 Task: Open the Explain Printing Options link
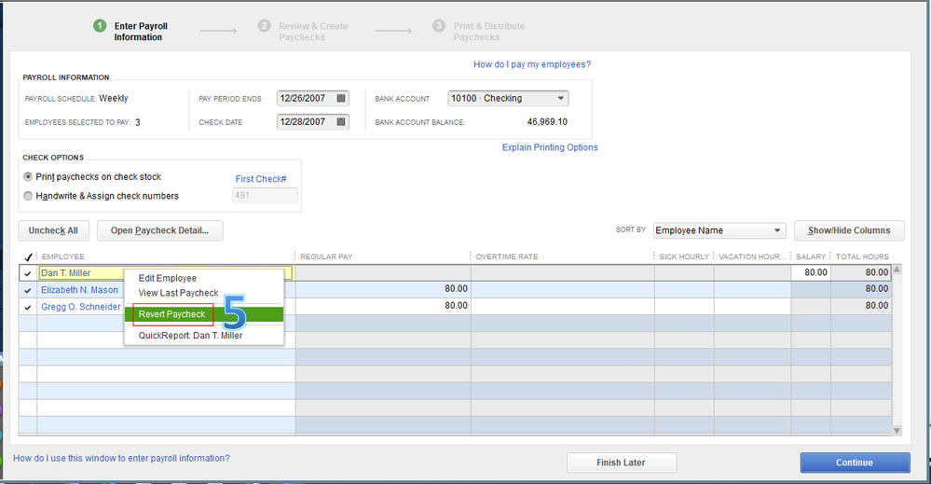coord(550,147)
